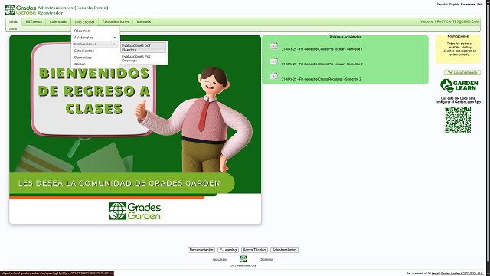
Task: Click the Grades Garden logo on banner bottom
Action: point(135,211)
